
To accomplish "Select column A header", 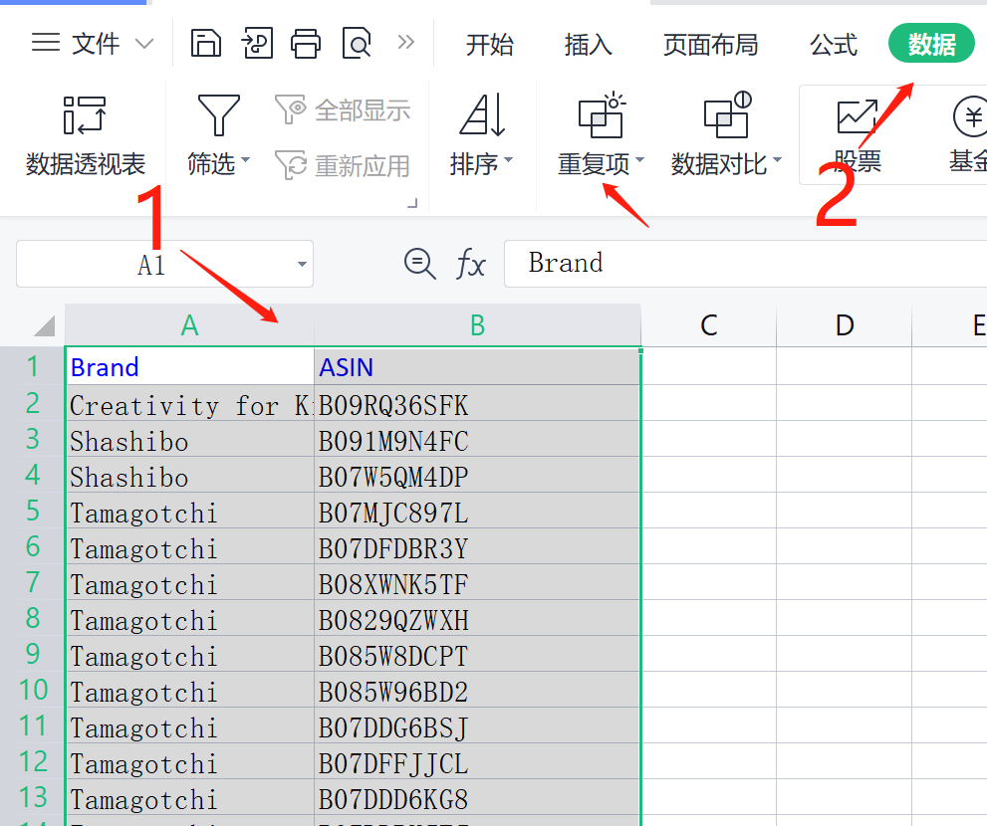I will [x=189, y=325].
